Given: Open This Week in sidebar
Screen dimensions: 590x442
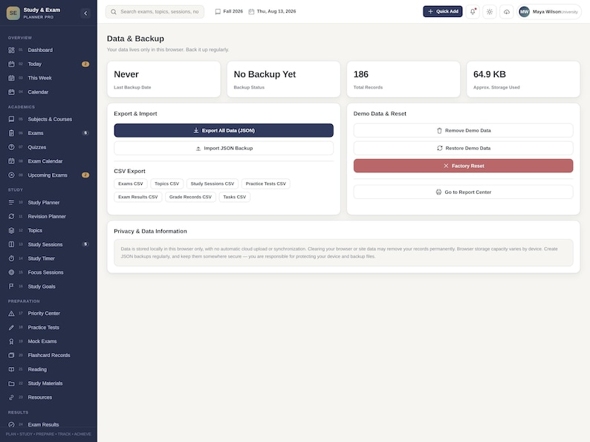Looking at the screenshot, I should pos(48,78).
